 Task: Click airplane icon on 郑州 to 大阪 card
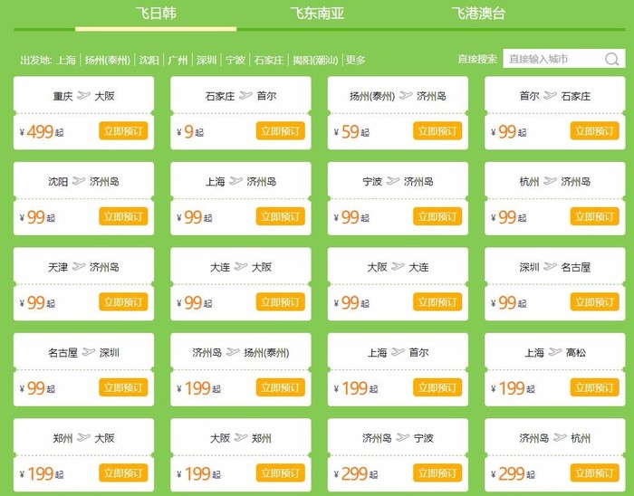click(85, 438)
